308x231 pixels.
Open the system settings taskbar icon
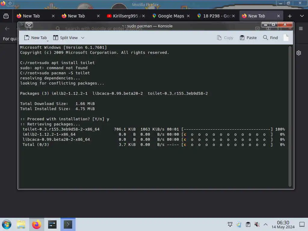[52, 224]
